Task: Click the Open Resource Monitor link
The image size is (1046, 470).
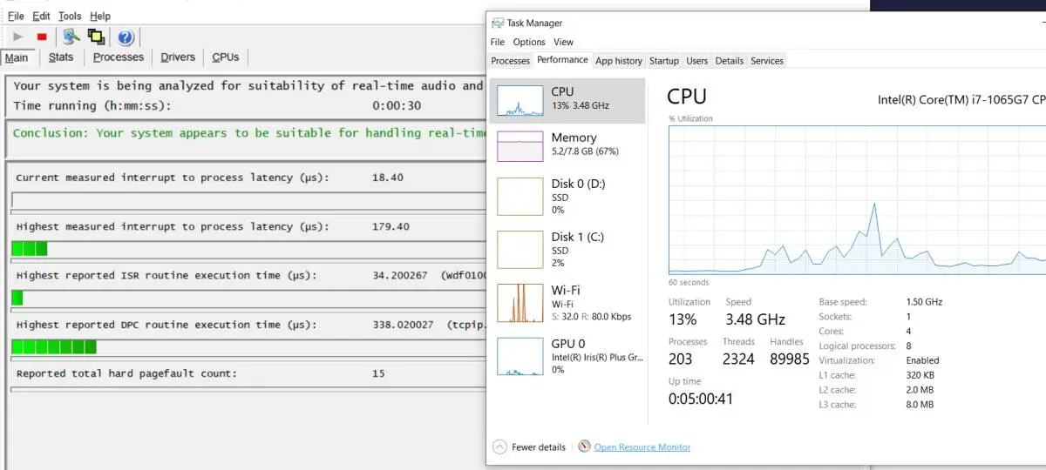Action: tap(642, 447)
